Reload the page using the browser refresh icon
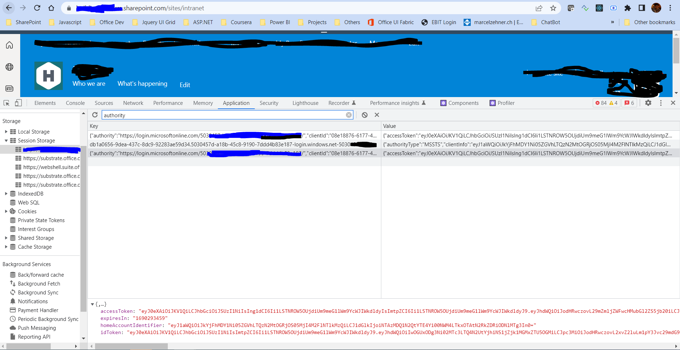This screenshot has width=680, height=350. tap(37, 7)
